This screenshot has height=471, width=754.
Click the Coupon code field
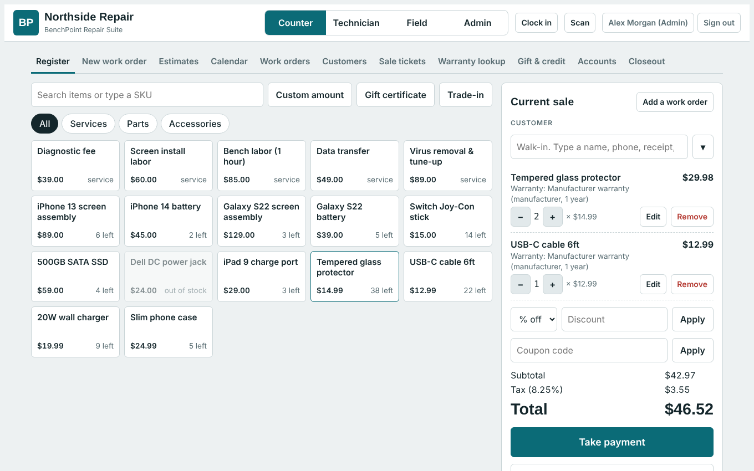[589, 350]
